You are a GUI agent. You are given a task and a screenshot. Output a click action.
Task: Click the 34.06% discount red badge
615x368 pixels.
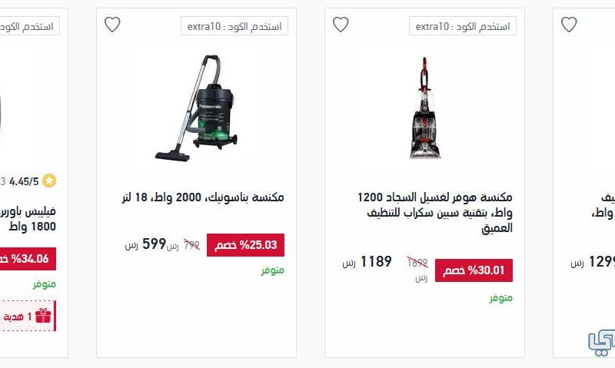point(28,259)
